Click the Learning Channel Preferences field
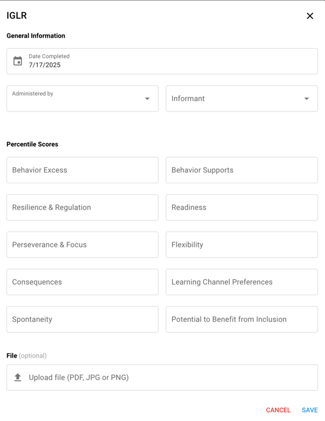The height and width of the screenshot is (421, 325). pos(242,282)
